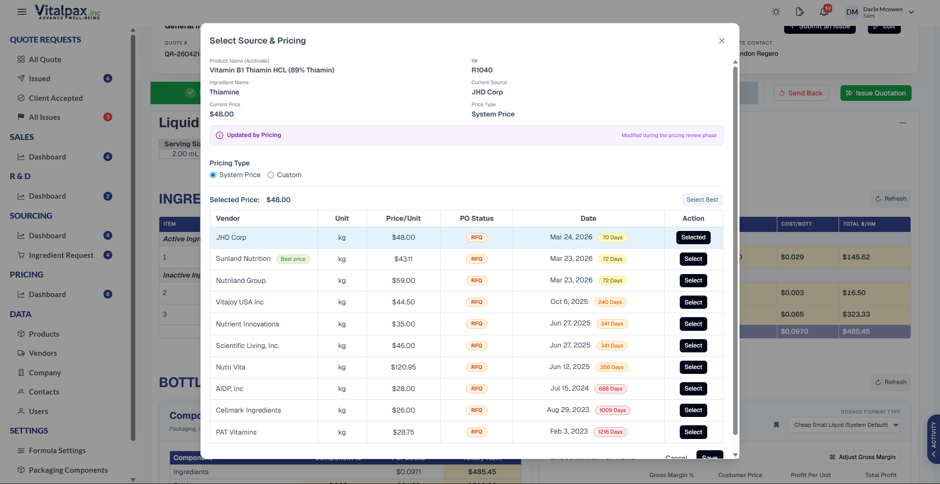The width and height of the screenshot is (940, 484).
Task: Open Formula Settings menu item
Action: click(x=57, y=450)
